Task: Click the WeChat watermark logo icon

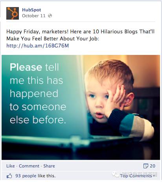Action: click(x=115, y=175)
